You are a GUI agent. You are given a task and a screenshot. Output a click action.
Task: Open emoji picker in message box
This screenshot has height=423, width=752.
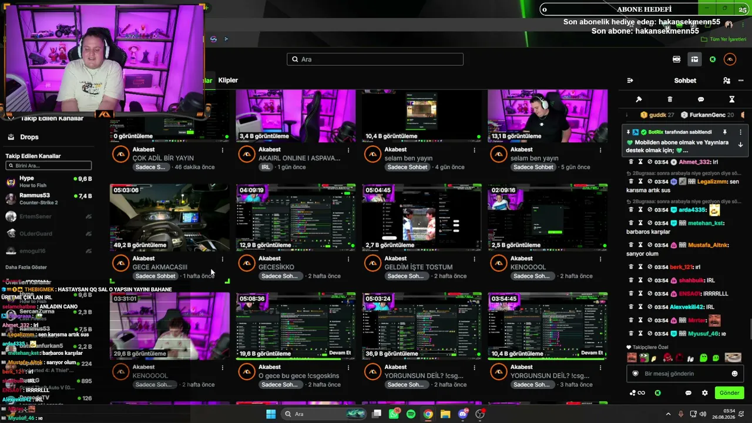tap(734, 374)
